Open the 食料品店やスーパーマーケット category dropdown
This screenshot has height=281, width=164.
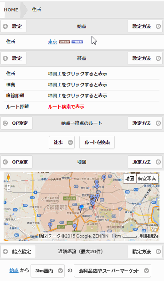113,271
